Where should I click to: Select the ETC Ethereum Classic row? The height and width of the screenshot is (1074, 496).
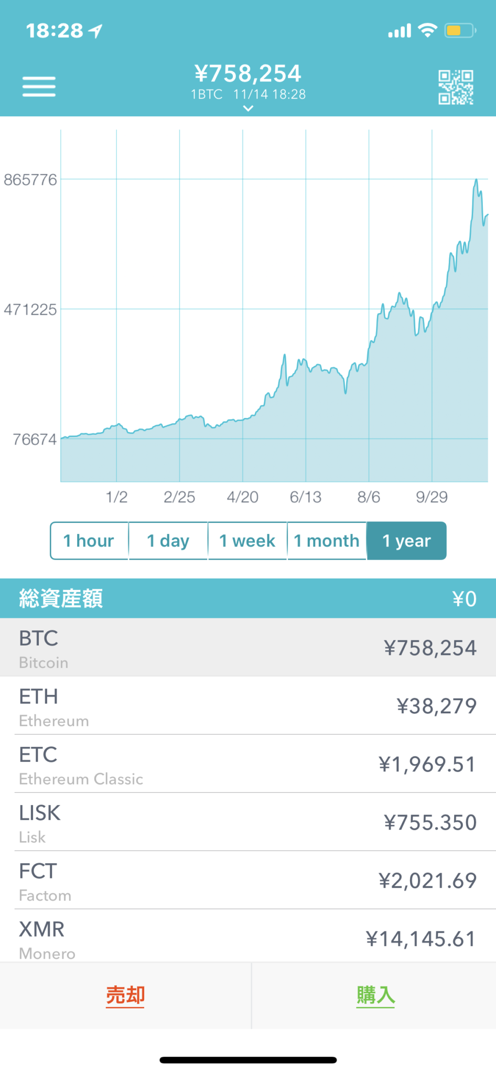(x=248, y=764)
